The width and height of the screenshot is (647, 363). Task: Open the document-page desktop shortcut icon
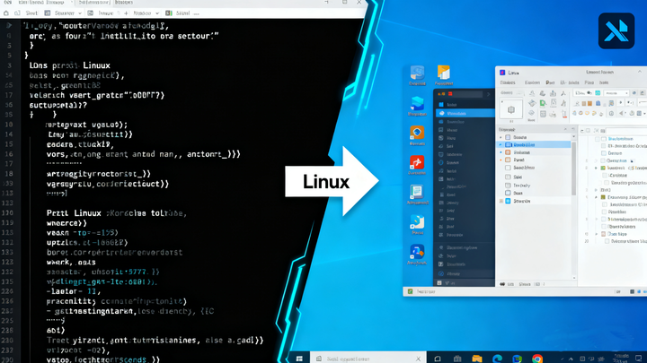point(417,192)
